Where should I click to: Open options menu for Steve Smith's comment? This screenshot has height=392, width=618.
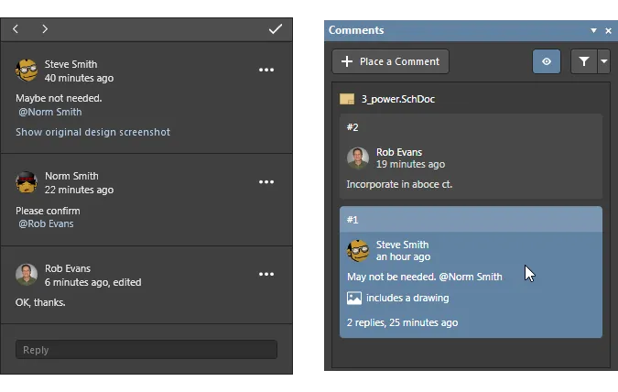[266, 70]
